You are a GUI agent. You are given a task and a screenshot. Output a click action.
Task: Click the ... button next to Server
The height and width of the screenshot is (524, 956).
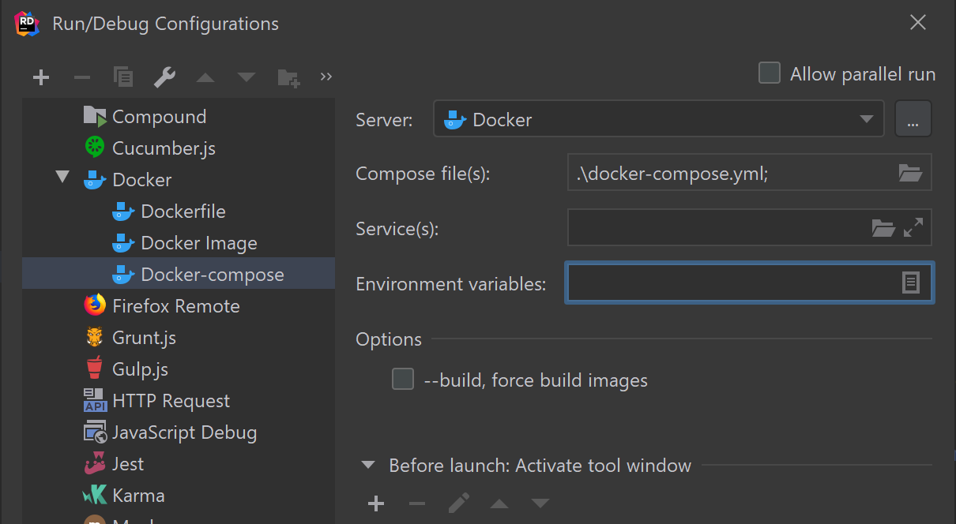(x=913, y=119)
